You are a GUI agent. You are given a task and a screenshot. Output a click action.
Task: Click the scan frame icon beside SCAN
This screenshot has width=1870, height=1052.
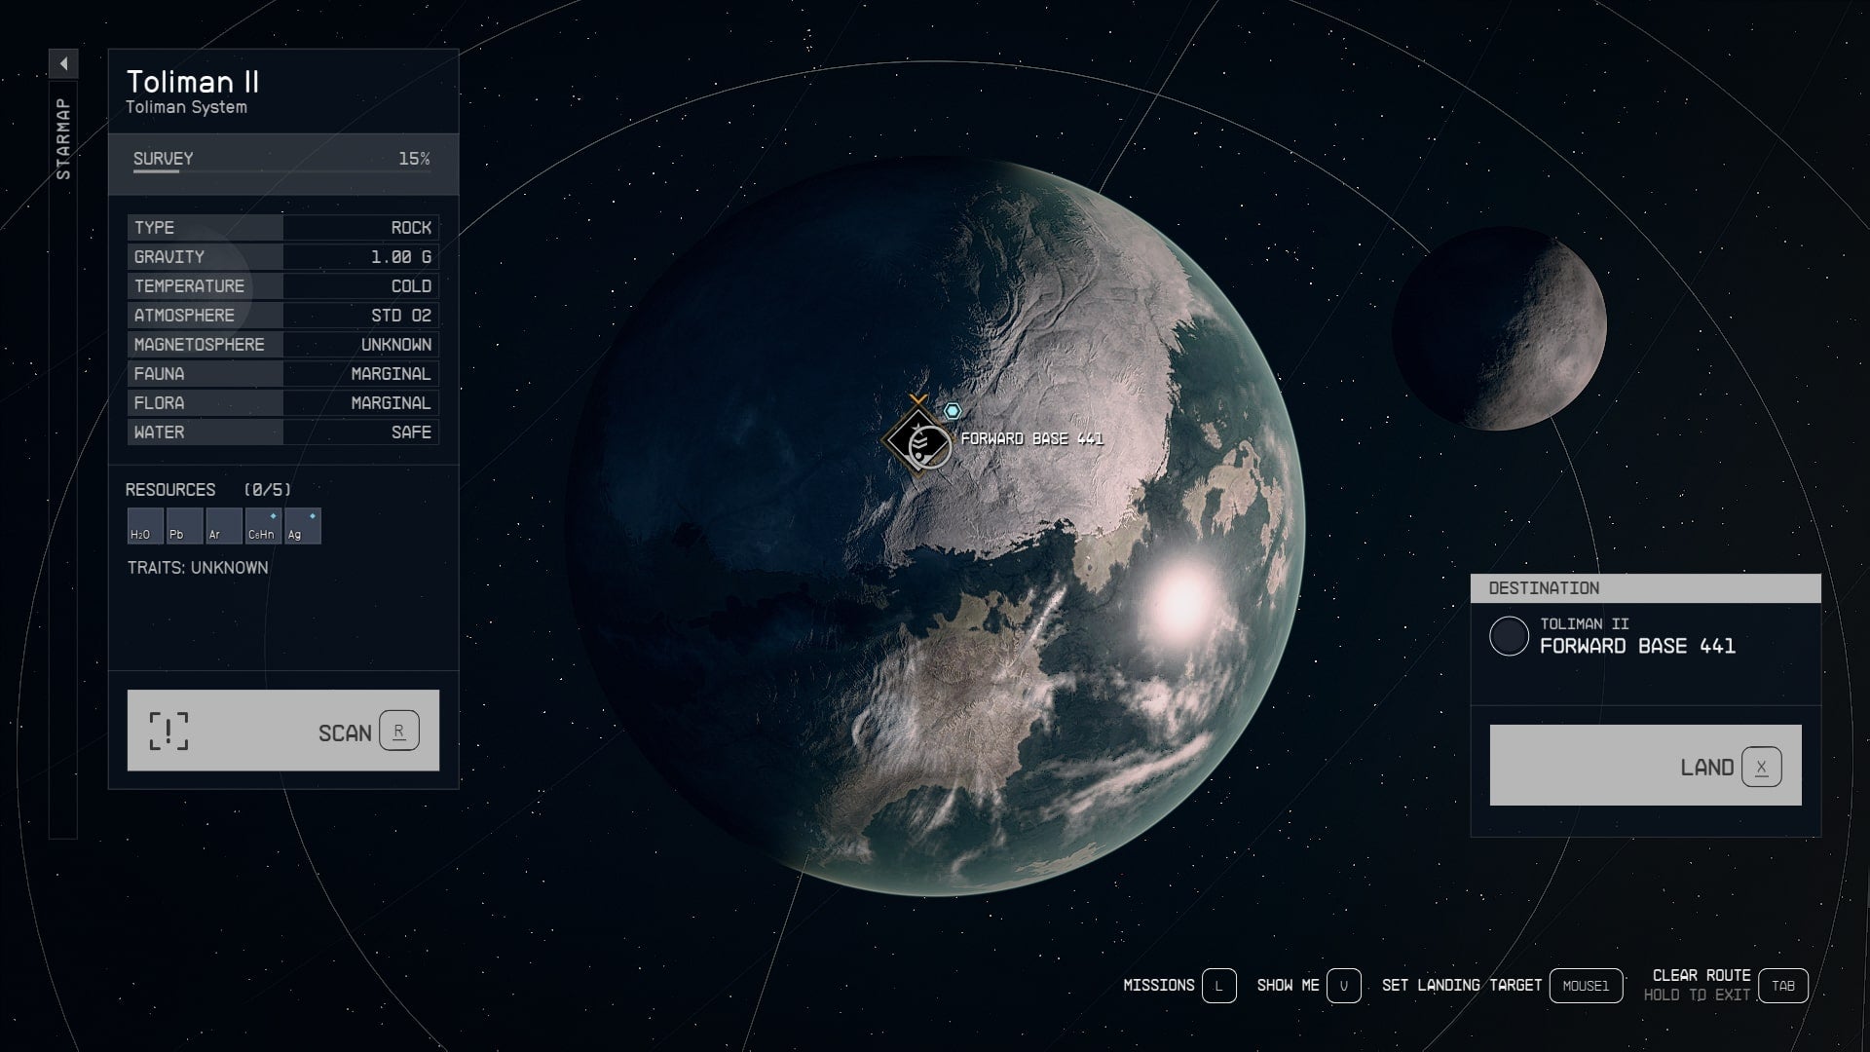tap(170, 731)
